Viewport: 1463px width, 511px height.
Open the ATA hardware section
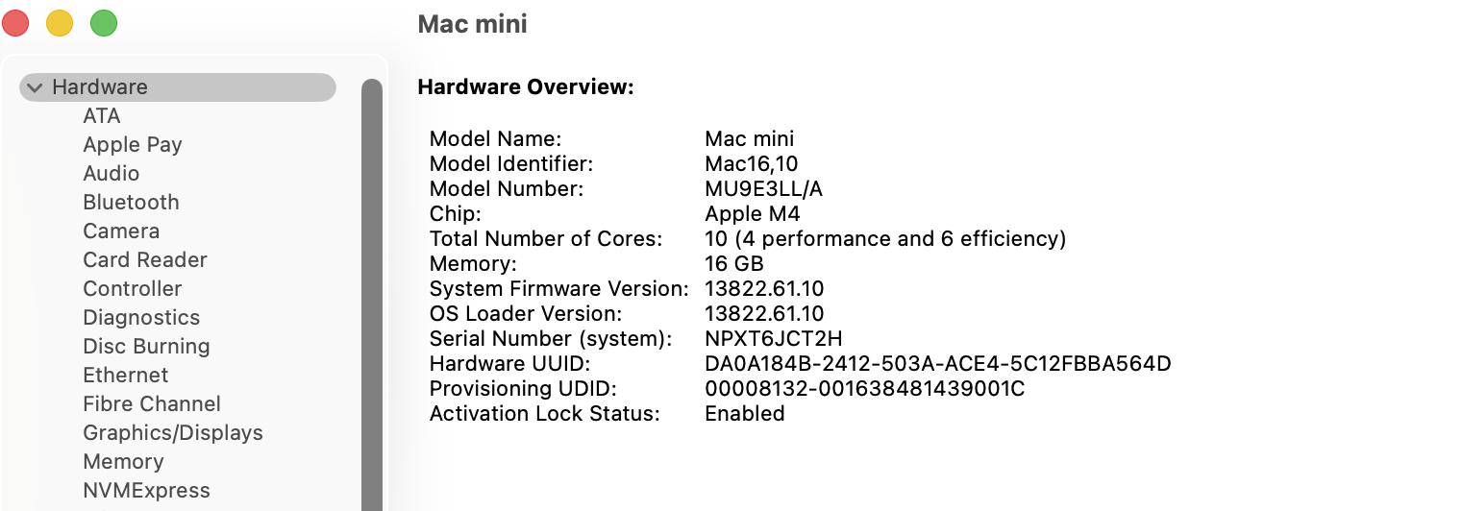[x=102, y=116]
